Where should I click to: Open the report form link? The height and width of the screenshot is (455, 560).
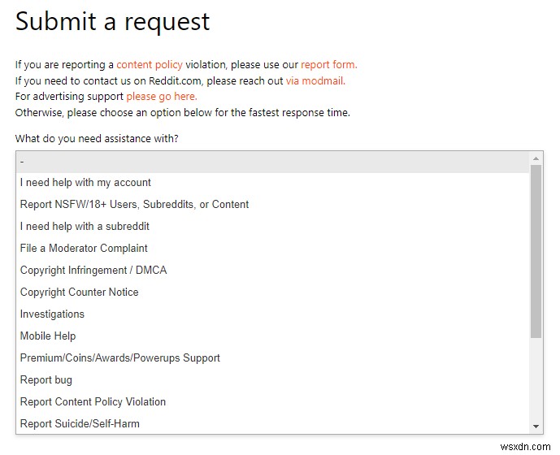tap(328, 65)
